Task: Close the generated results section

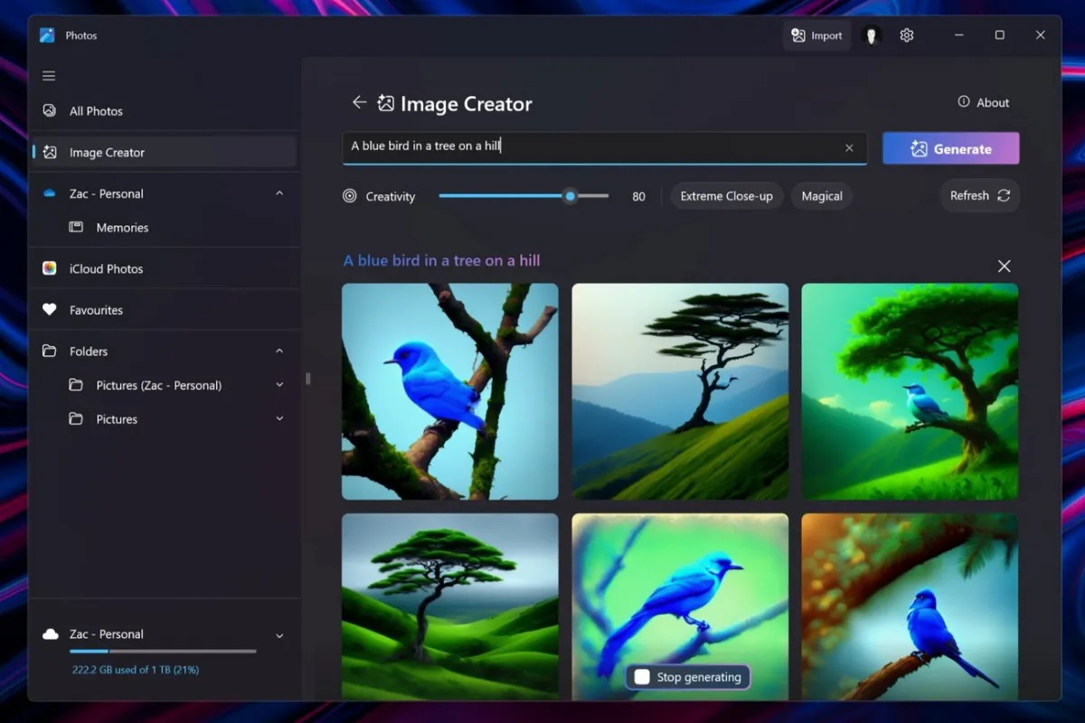Action: 1004,266
